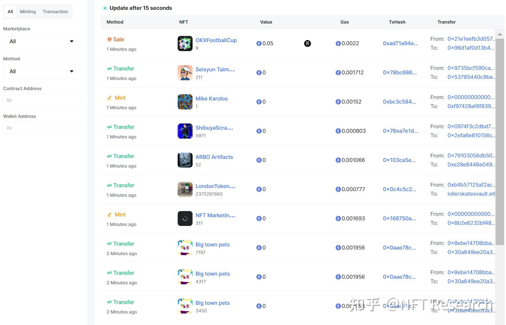The width and height of the screenshot is (506, 325).
Task: Click the OKXFootballCup NFT thumbnail
Action: click(x=185, y=44)
